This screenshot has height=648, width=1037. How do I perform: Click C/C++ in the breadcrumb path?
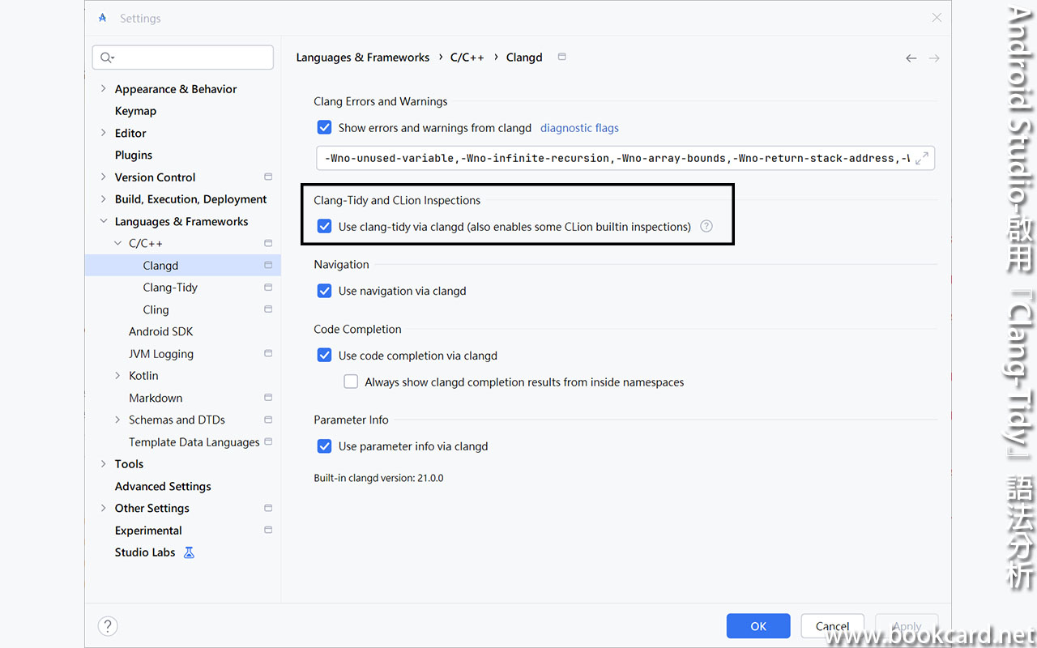[467, 58]
